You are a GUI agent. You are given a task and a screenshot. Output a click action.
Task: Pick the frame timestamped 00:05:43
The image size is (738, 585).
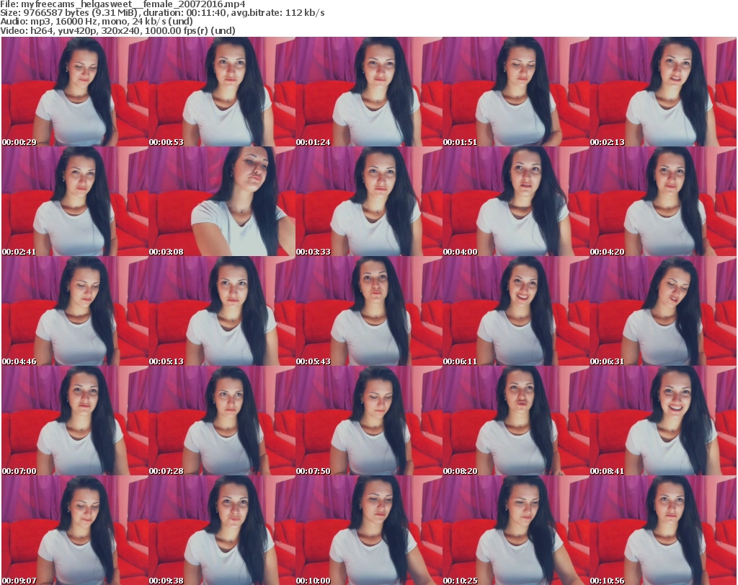pos(368,311)
